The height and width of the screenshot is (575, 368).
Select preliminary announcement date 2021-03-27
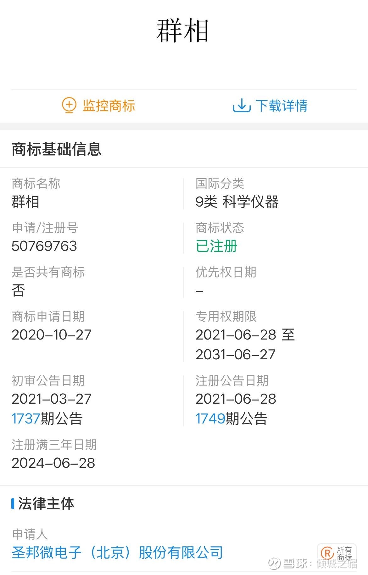click(x=52, y=399)
